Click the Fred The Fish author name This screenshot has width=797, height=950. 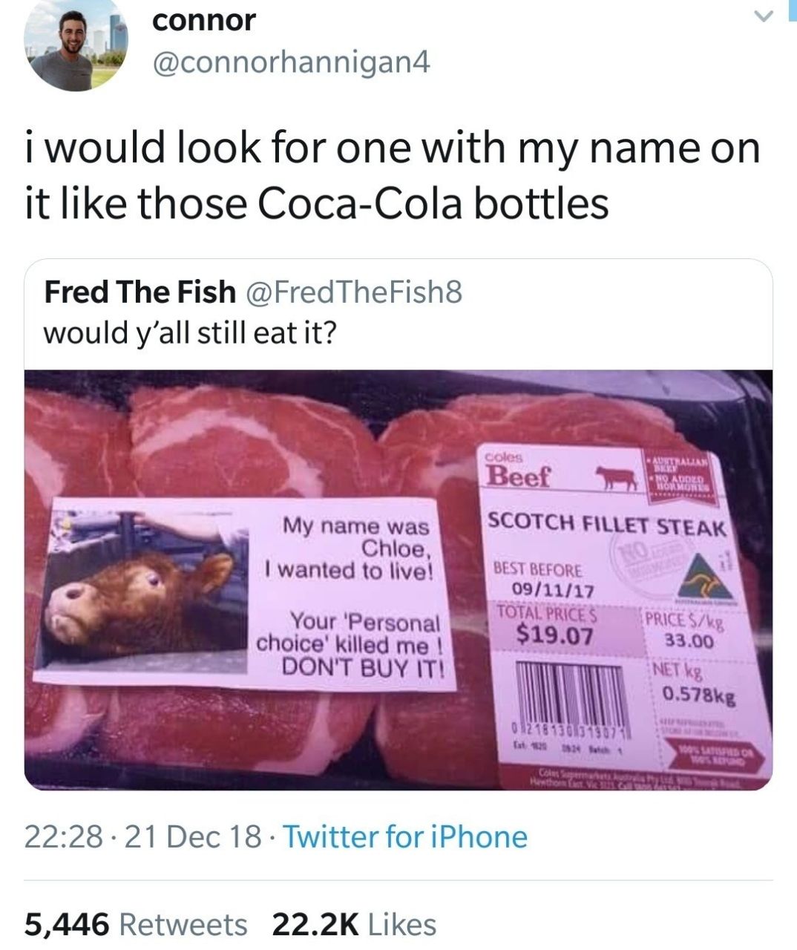140,292
